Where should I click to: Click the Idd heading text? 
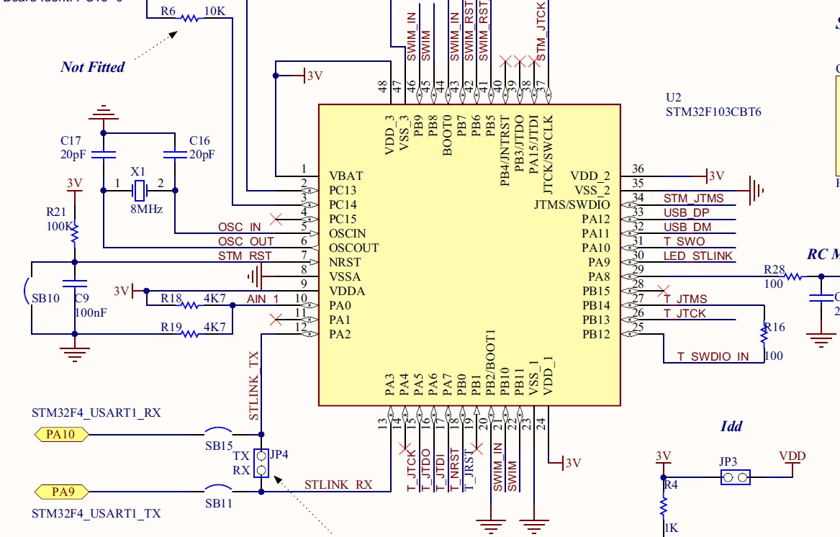pos(731,427)
